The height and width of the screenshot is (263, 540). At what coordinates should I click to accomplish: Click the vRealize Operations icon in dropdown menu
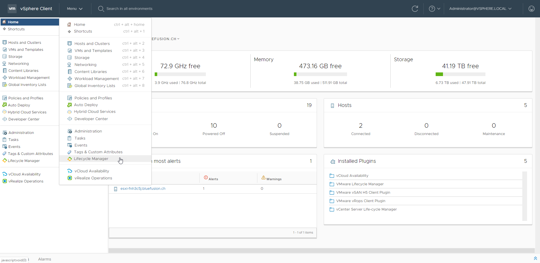(x=70, y=178)
